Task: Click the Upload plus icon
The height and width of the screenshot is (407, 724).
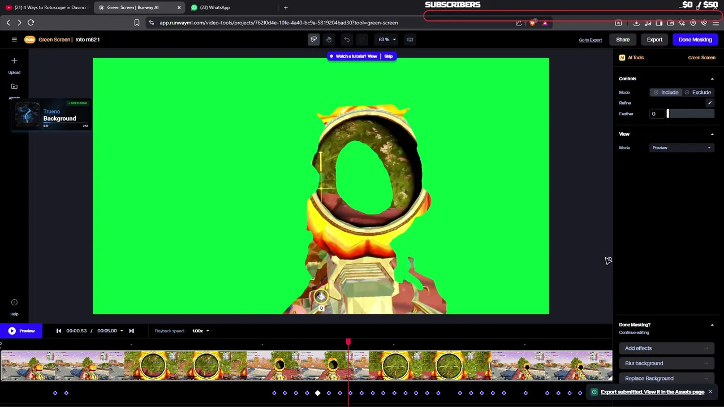Action: pos(14,61)
